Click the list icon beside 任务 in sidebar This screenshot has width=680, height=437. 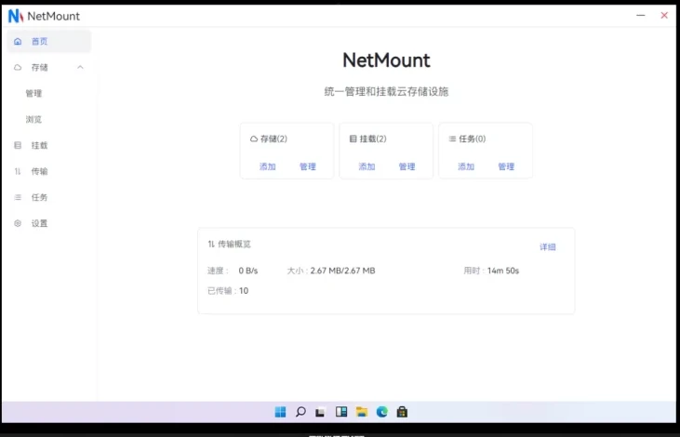pyautogui.click(x=18, y=197)
